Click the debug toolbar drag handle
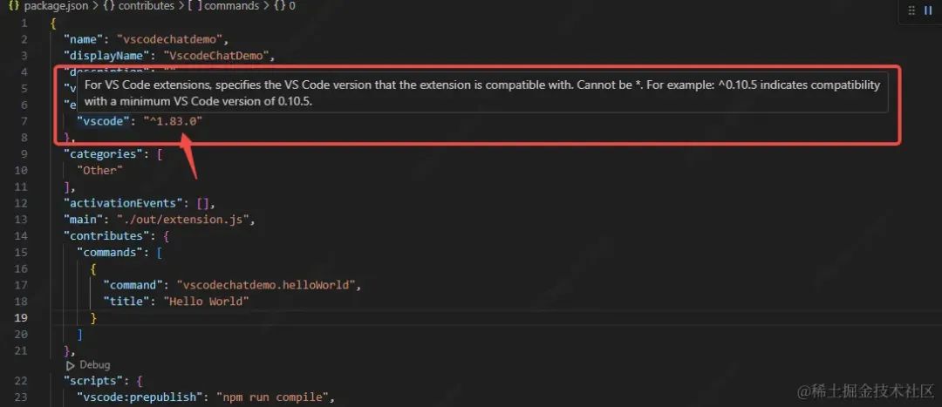 (912, 10)
